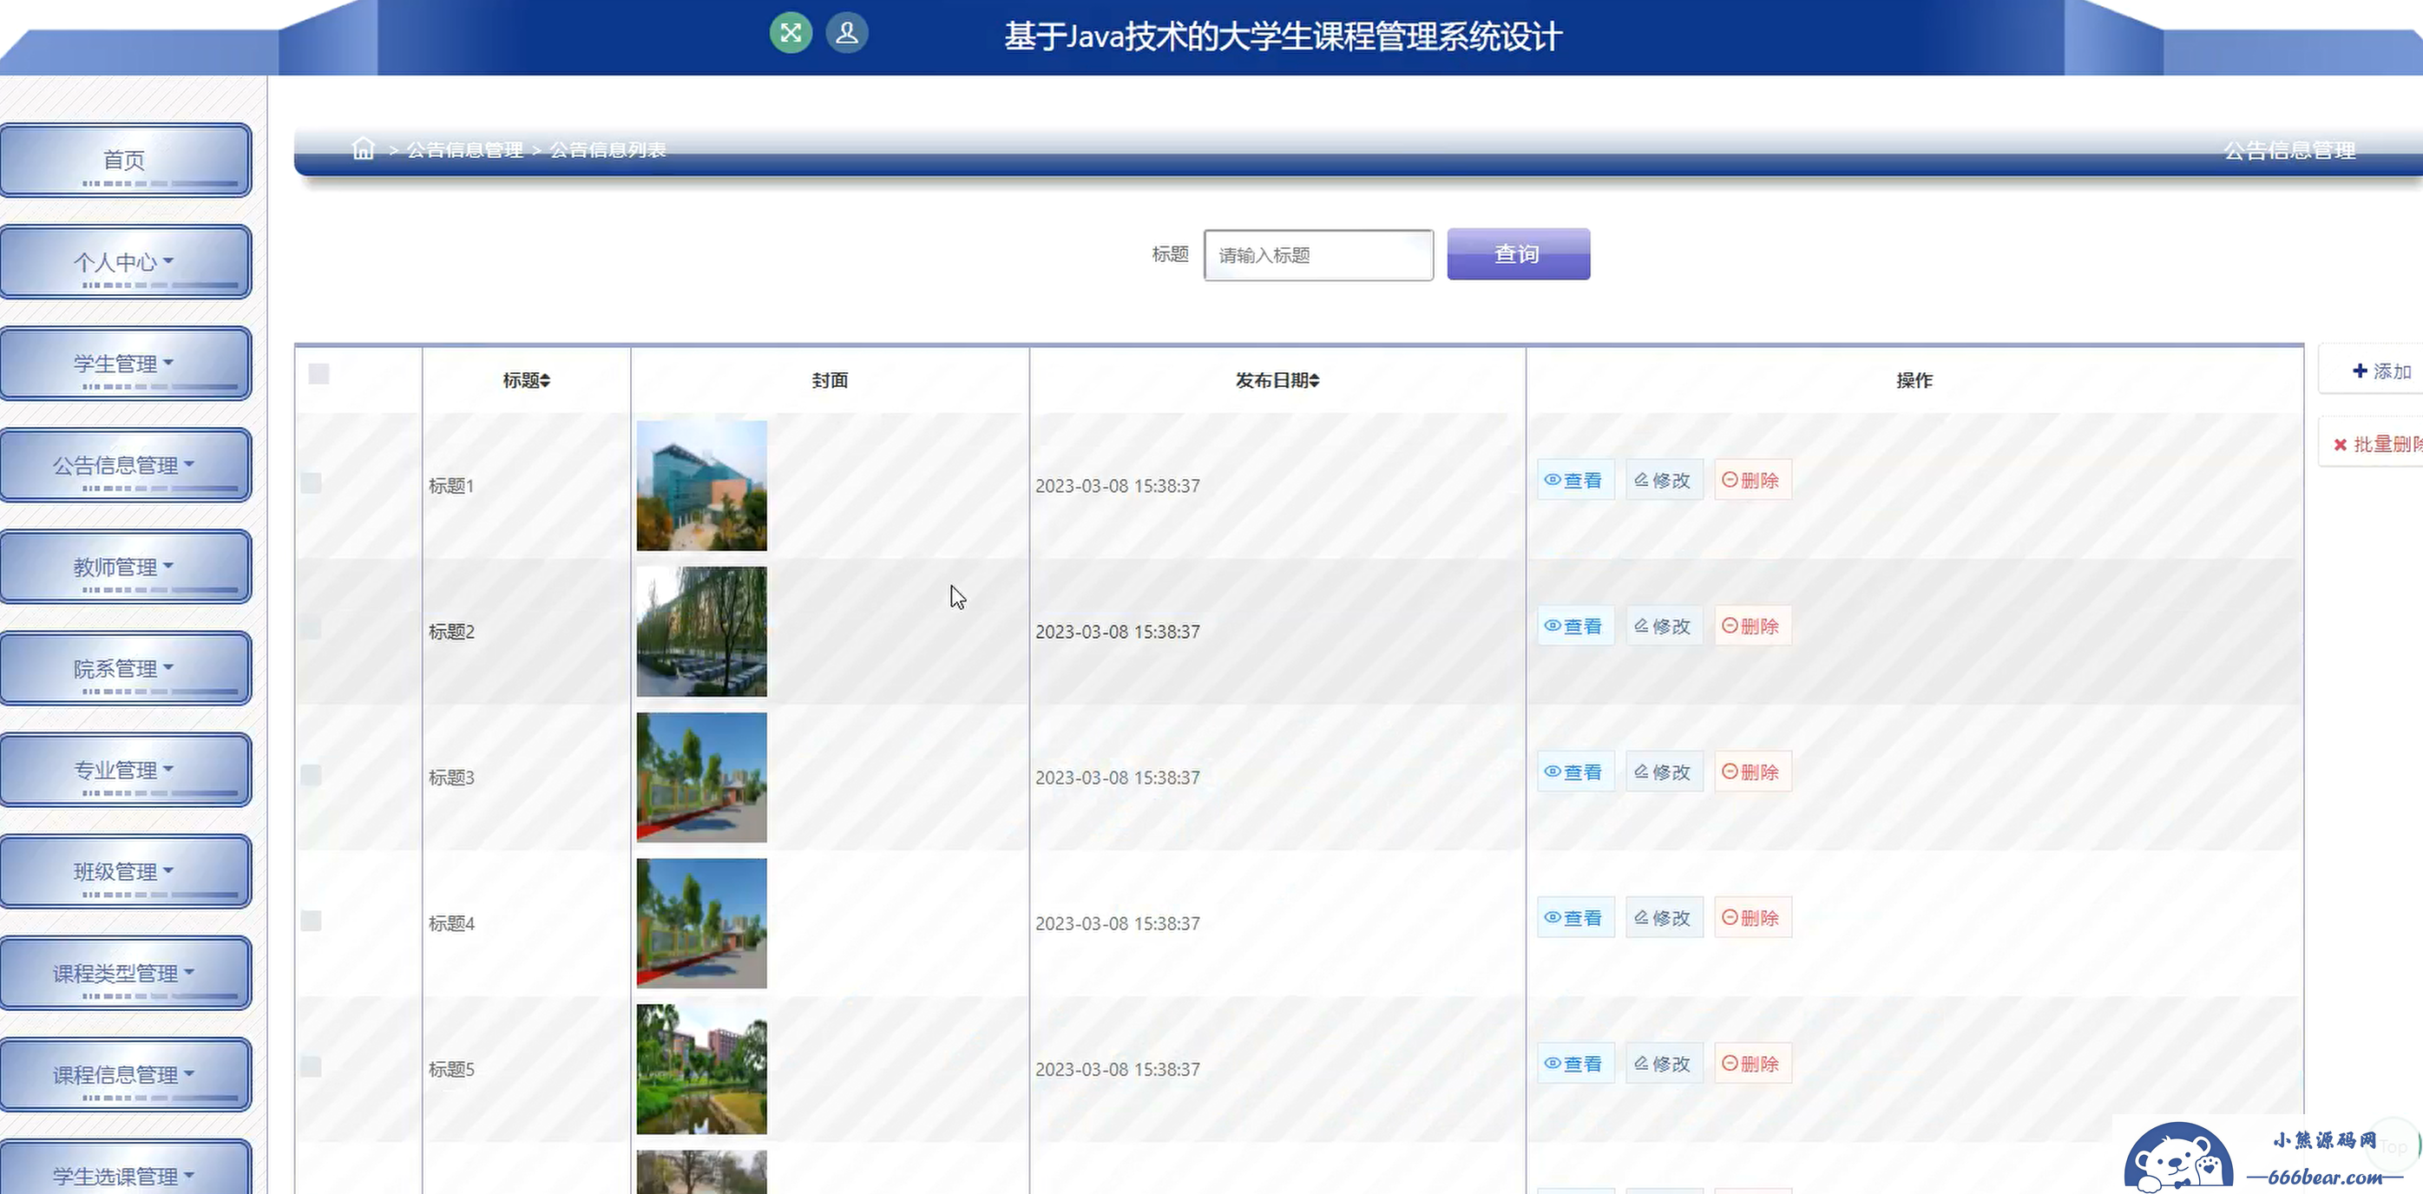Image resolution: width=2423 pixels, height=1194 pixels.
Task: View the 标题1 announcement row
Action: [x=1575, y=481]
